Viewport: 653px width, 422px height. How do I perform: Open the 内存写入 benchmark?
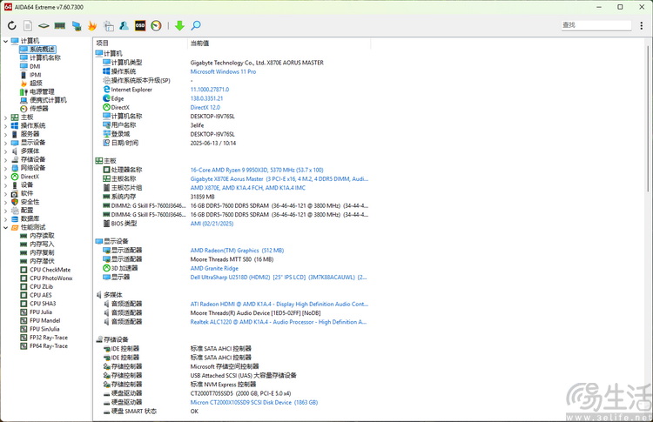click(37, 244)
